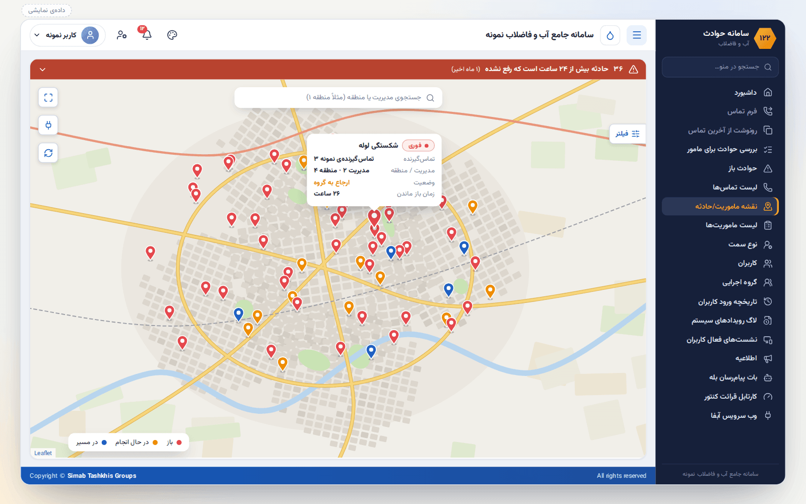This screenshot has width=806, height=504.
Task: Open بررسی حوادث برای مامور
Action: click(x=720, y=150)
